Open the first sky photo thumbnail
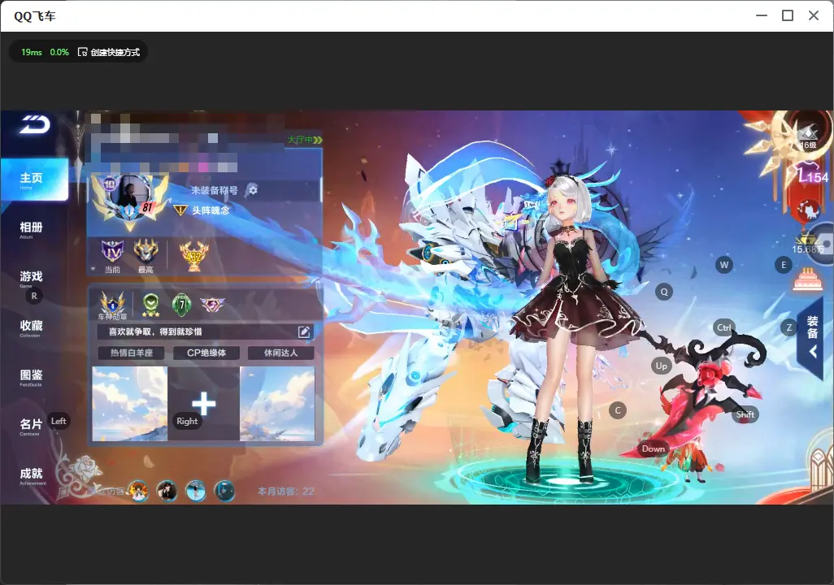The width and height of the screenshot is (834, 585). (130, 404)
